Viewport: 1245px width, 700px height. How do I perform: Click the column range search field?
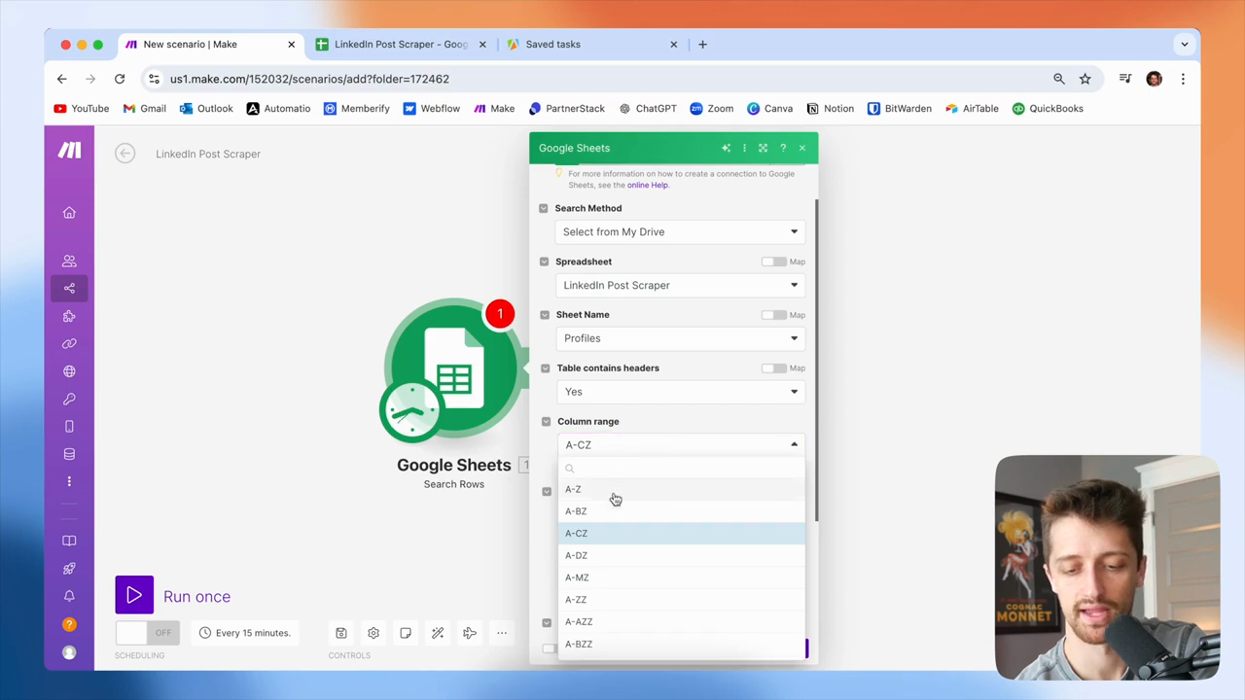click(682, 469)
